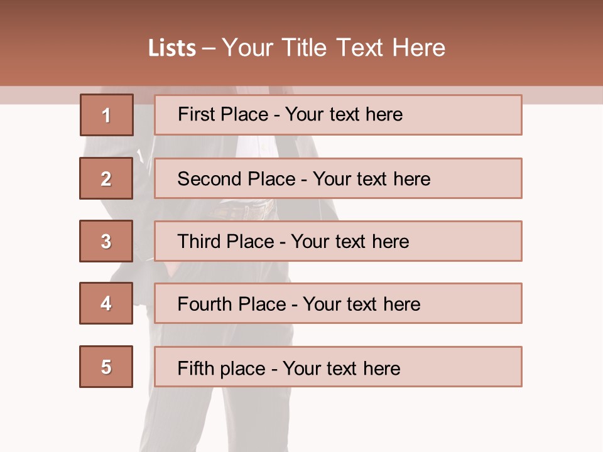603x452 pixels.
Task: Click the word Fourth in fourth bar
Action: (204, 304)
